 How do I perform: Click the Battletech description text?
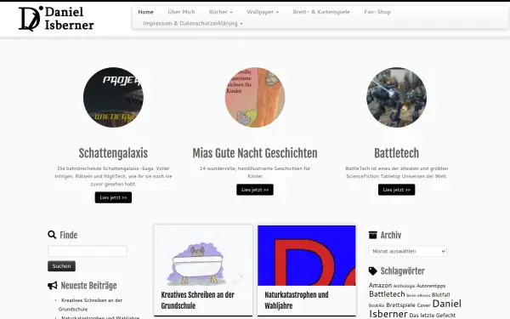[x=396, y=172]
